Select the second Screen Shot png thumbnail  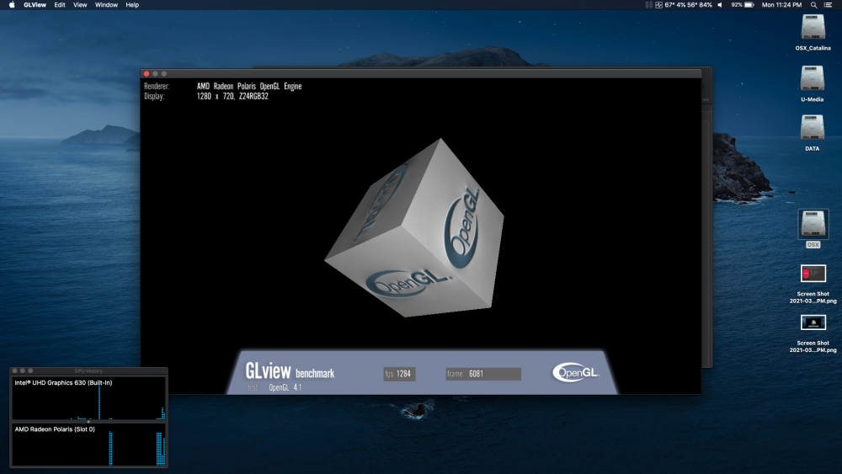pos(813,322)
